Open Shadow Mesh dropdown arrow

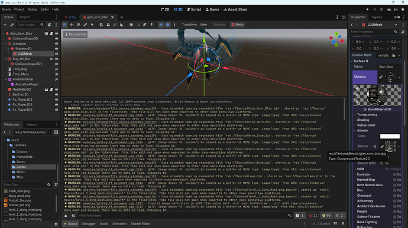[399, 55]
